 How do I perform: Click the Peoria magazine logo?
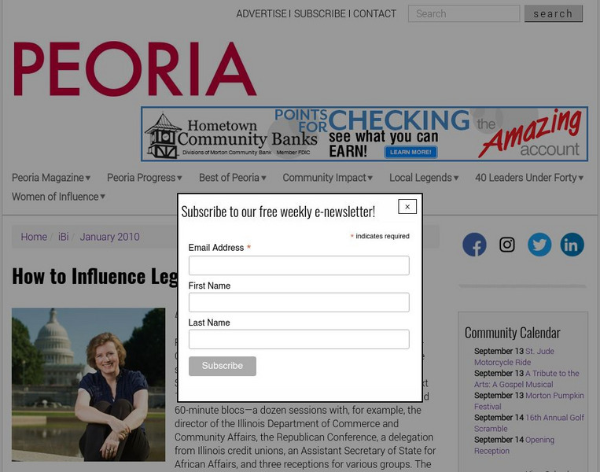tap(134, 68)
